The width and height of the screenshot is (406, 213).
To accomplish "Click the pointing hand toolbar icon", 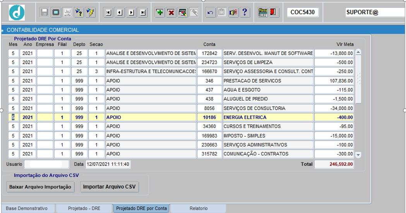I will 233,12.
